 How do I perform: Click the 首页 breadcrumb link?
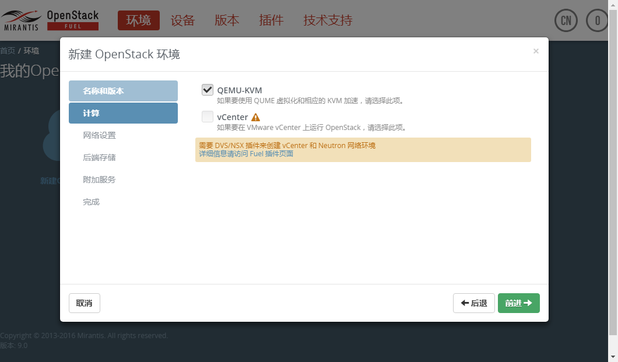pyautogui.click(x=8, y=50)
